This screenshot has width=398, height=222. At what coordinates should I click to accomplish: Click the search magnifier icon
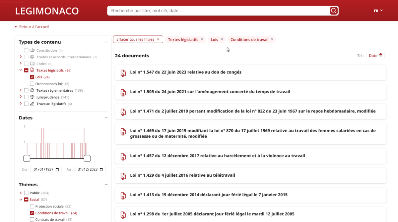pyautogui.click(x=334, y=11)
